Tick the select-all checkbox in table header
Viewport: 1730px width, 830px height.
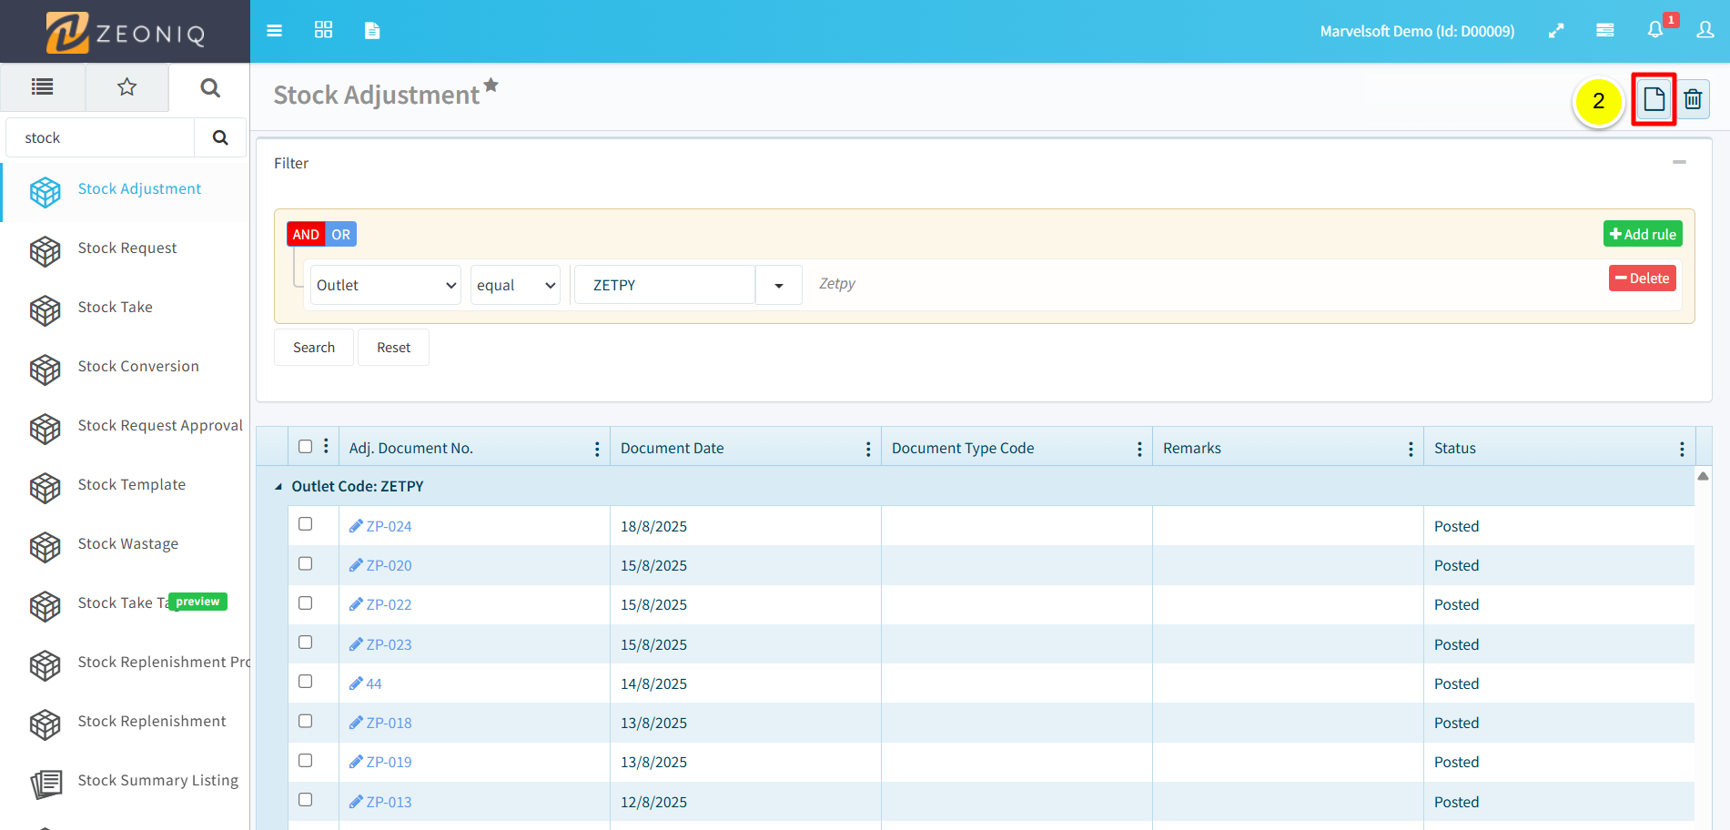click(306, 446)
